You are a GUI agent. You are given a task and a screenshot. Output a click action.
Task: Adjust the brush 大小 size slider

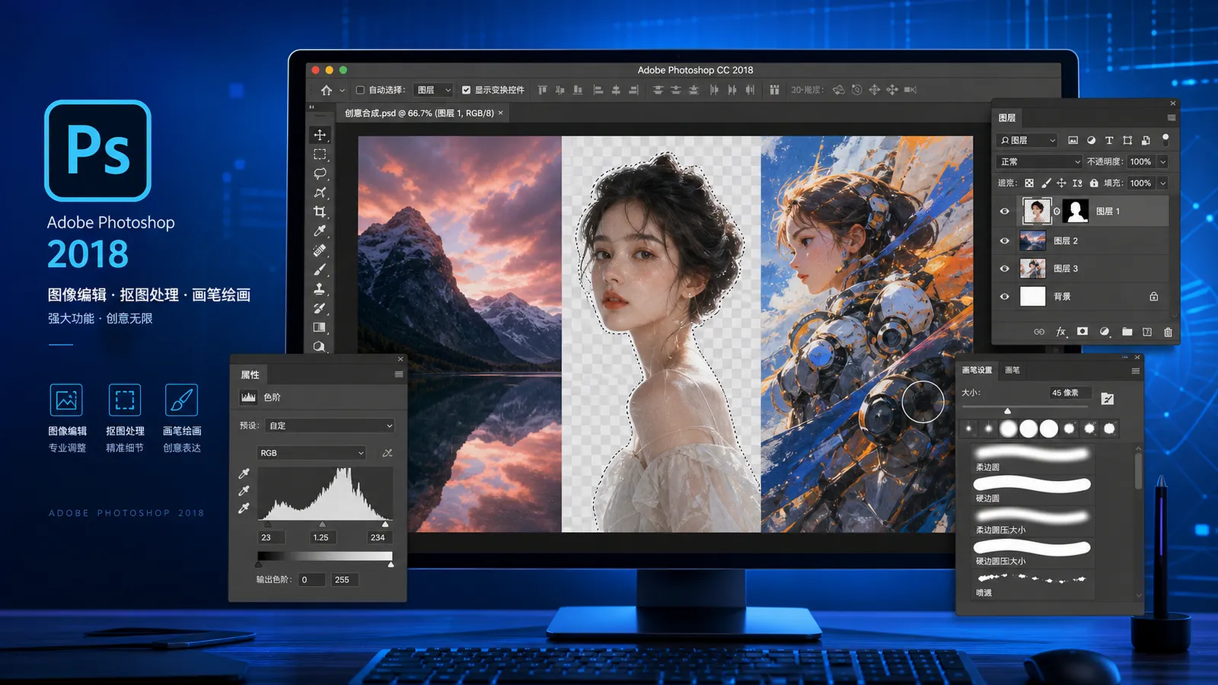coord(1007,411)
